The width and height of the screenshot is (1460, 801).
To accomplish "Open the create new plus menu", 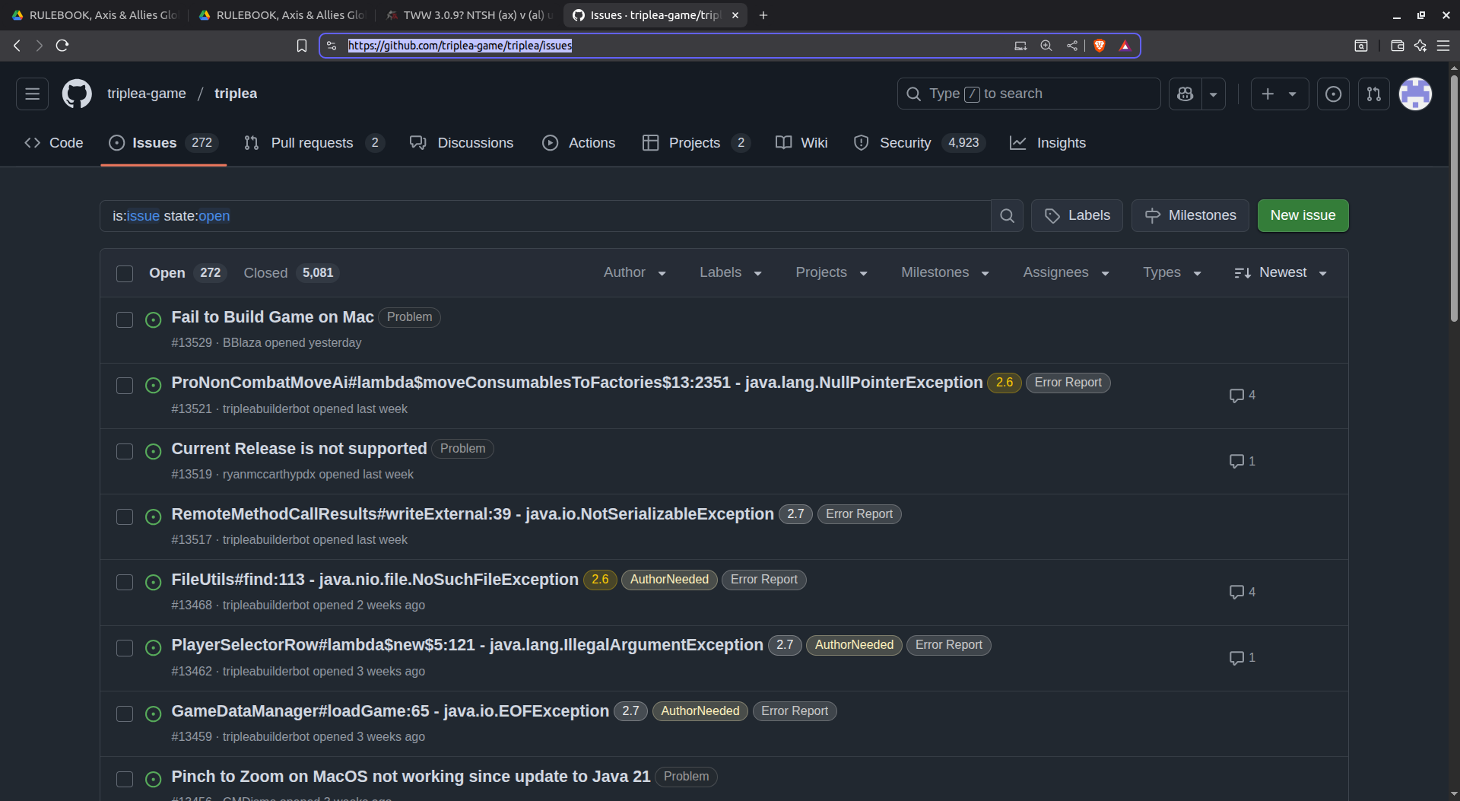I will [1279, 94].
